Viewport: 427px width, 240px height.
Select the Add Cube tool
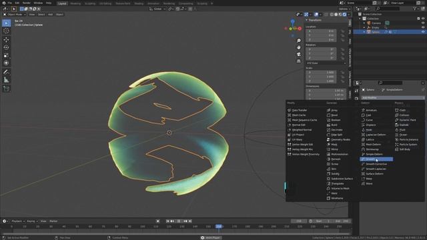[x=6, y=89]
